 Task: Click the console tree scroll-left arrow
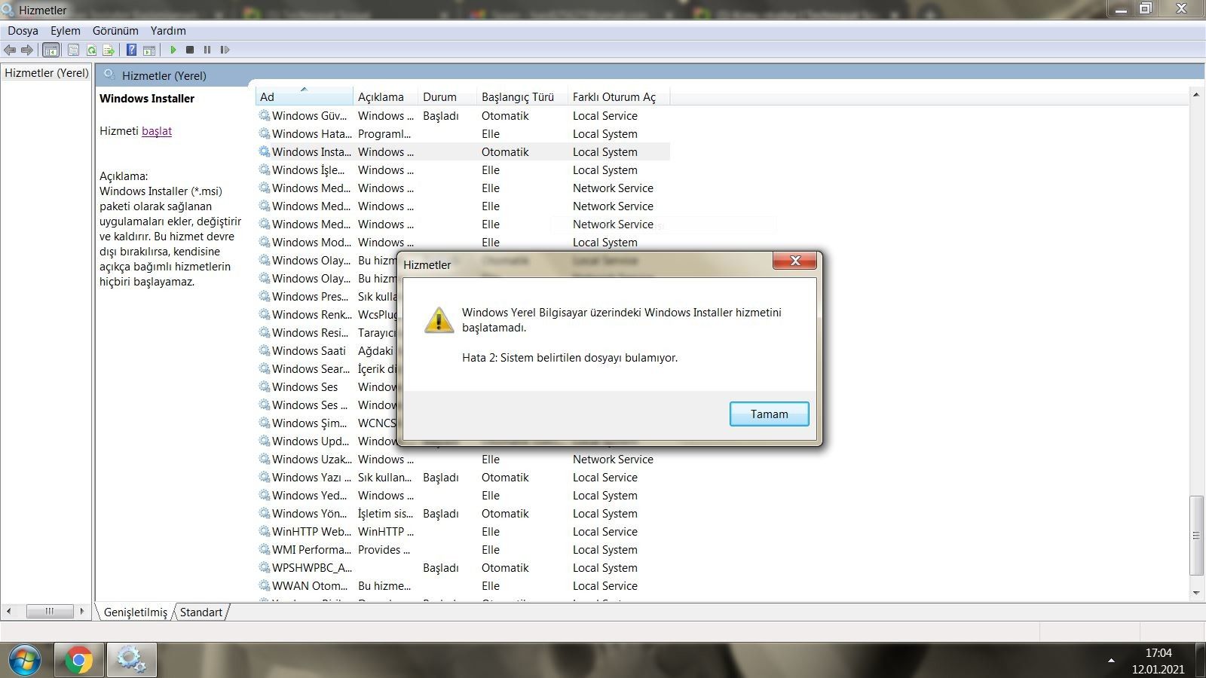coord(8,611)
